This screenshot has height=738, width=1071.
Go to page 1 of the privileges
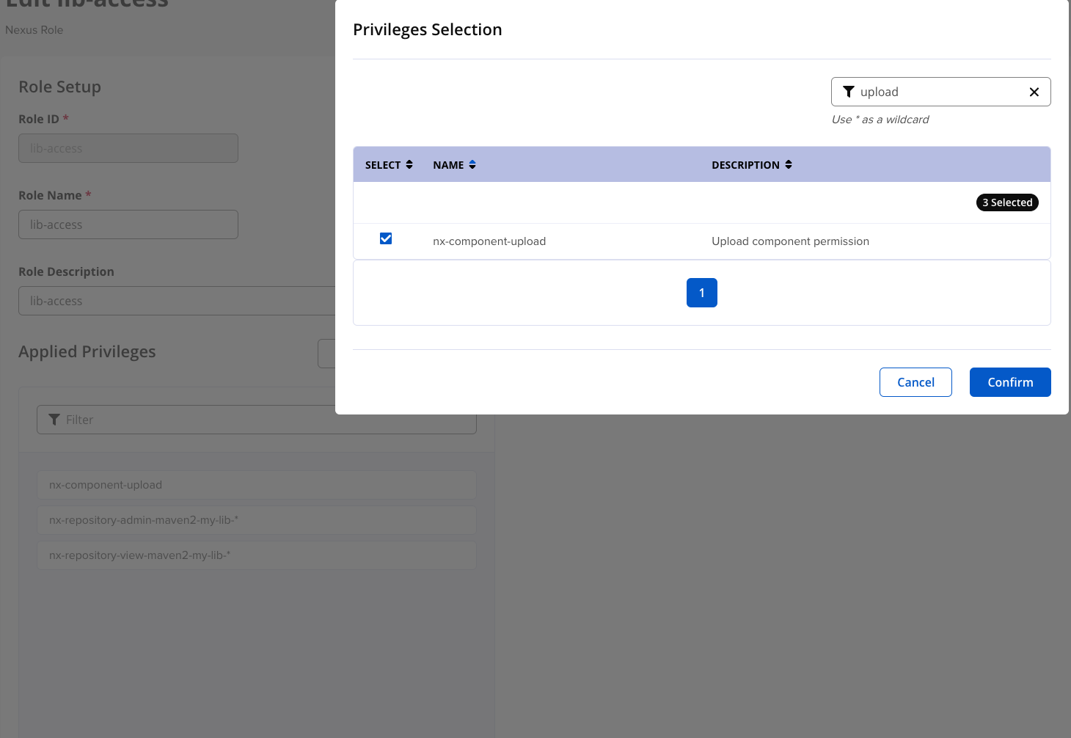(x=702, y=293)
